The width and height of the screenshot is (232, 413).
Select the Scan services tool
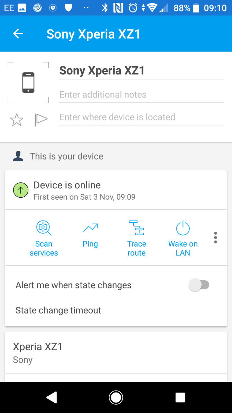44,238
